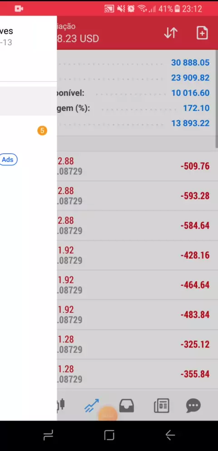Tap the margin level 172.10 row
This screenshot has width=218, height=451.
tap(136, 108)
